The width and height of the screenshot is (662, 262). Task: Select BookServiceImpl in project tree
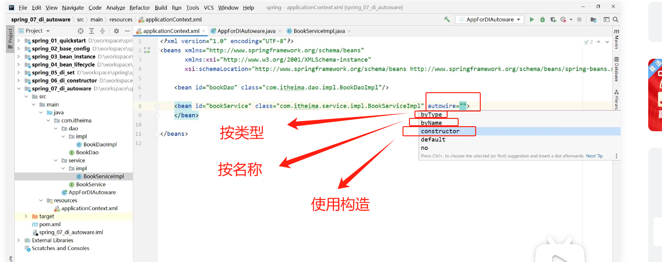pos(104,177)
